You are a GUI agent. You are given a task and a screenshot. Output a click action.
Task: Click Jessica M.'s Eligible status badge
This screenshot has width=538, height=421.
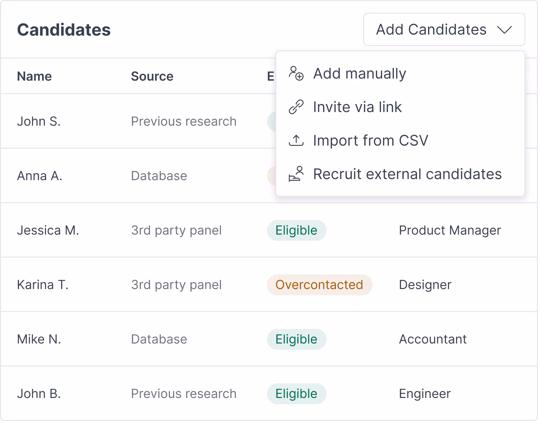297,230
